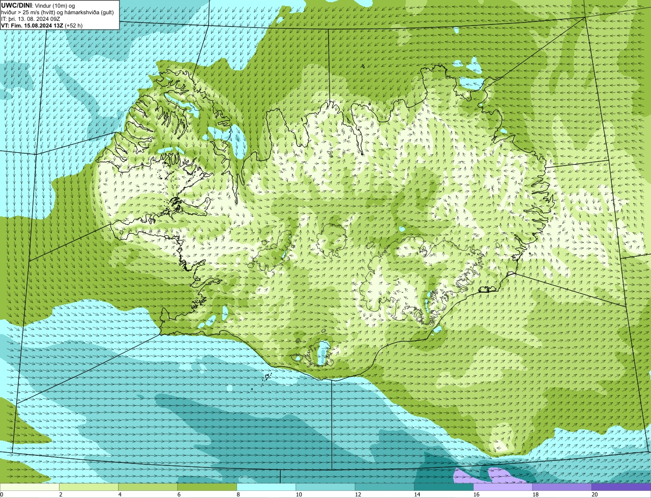Click the legend scale label '20'
This screenshot has height=498, width=651.
(x=595, y=494)
